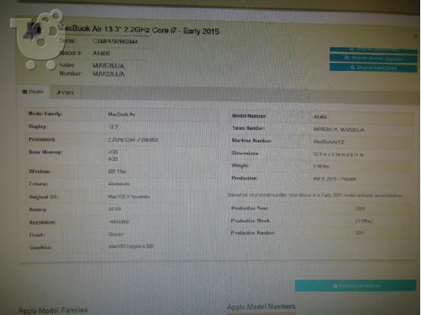Click the Base Memory row label
This screenshot has height=315, width=421.
coord(45,152)
